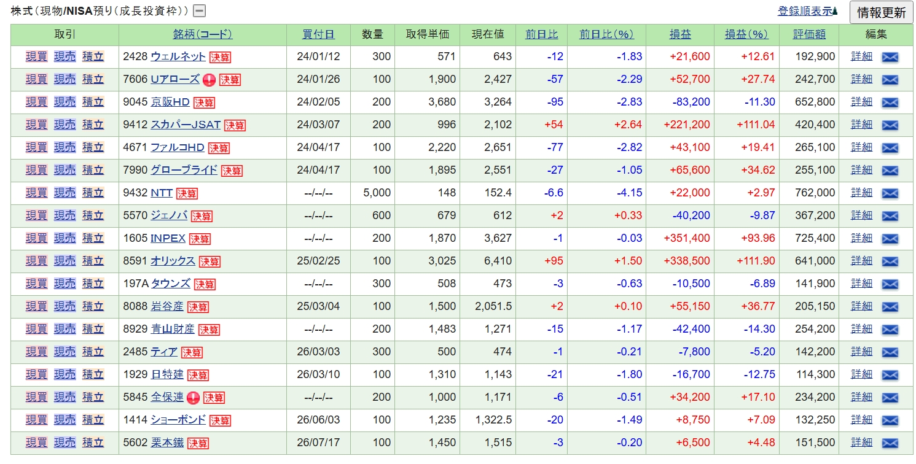Open mail alert icon for 京阪HD

pyautogui.click(x=890, y=102)
